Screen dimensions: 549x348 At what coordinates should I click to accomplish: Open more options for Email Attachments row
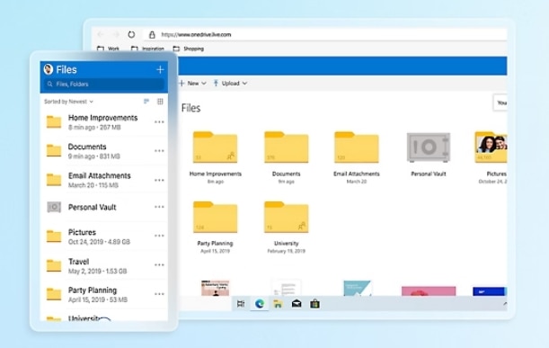[x=159, y=180]
